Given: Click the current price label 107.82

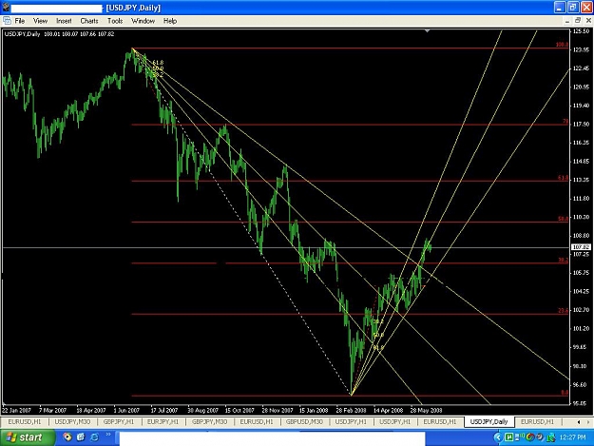Looking at the screenshot, I should point(581,247).
